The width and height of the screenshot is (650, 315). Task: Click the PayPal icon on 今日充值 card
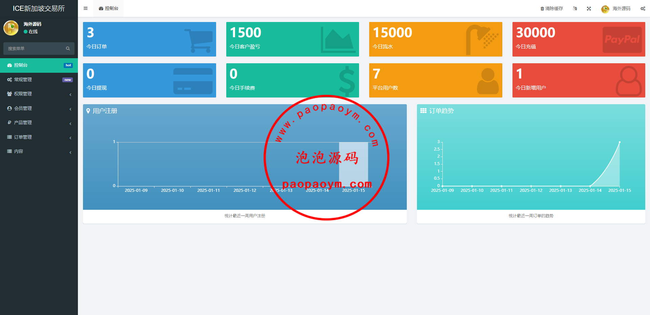click(x=622, y=40)
